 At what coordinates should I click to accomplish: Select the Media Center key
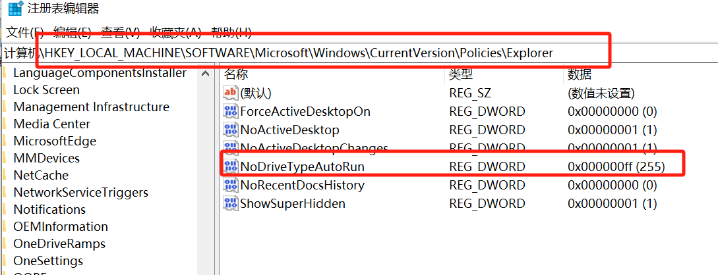click(51, 124)
